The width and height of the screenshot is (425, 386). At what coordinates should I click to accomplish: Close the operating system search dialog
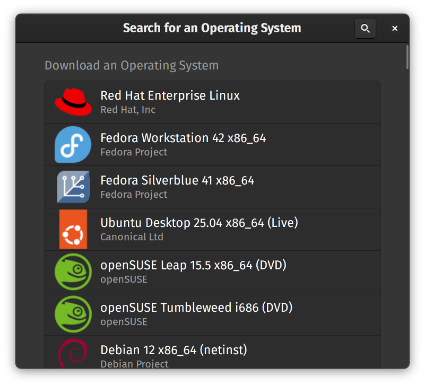395,28
